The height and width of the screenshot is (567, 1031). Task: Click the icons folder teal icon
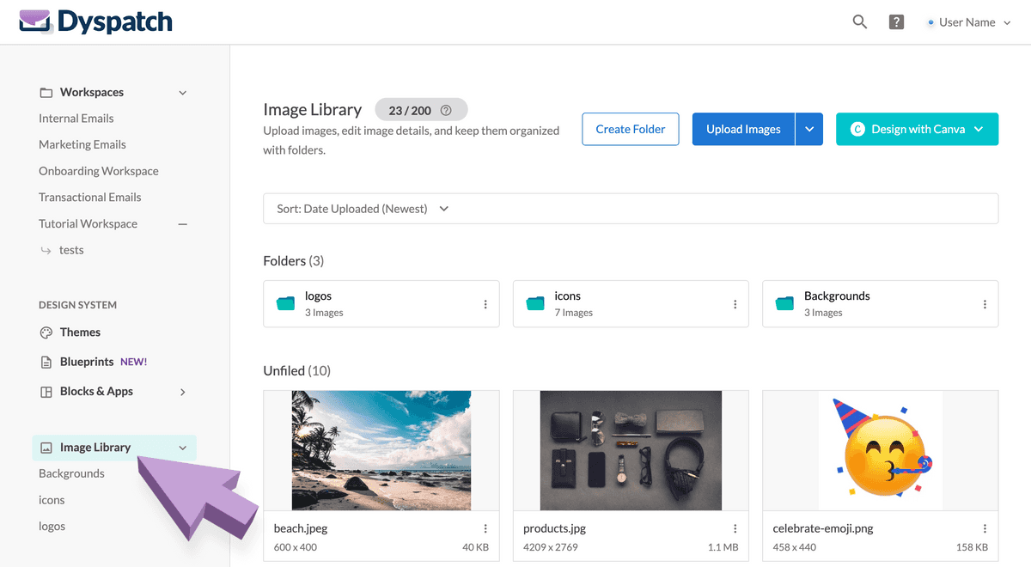(x=535, y=303)
